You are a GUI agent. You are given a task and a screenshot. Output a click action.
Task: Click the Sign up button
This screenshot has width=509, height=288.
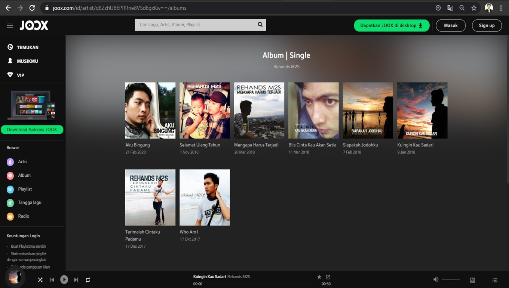487,25
